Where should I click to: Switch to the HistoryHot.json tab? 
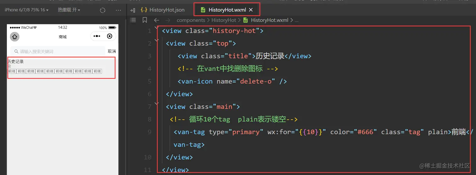(x=163, y=10)
